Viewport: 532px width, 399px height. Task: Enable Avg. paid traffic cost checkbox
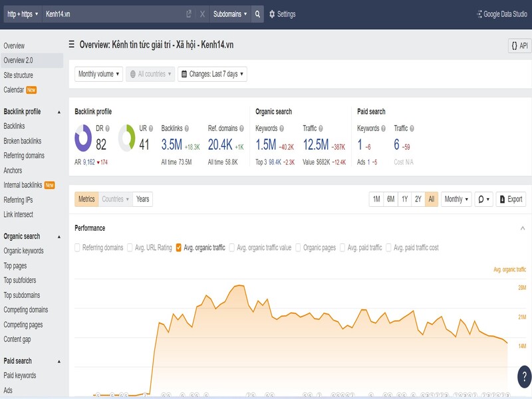pos(388,247)
